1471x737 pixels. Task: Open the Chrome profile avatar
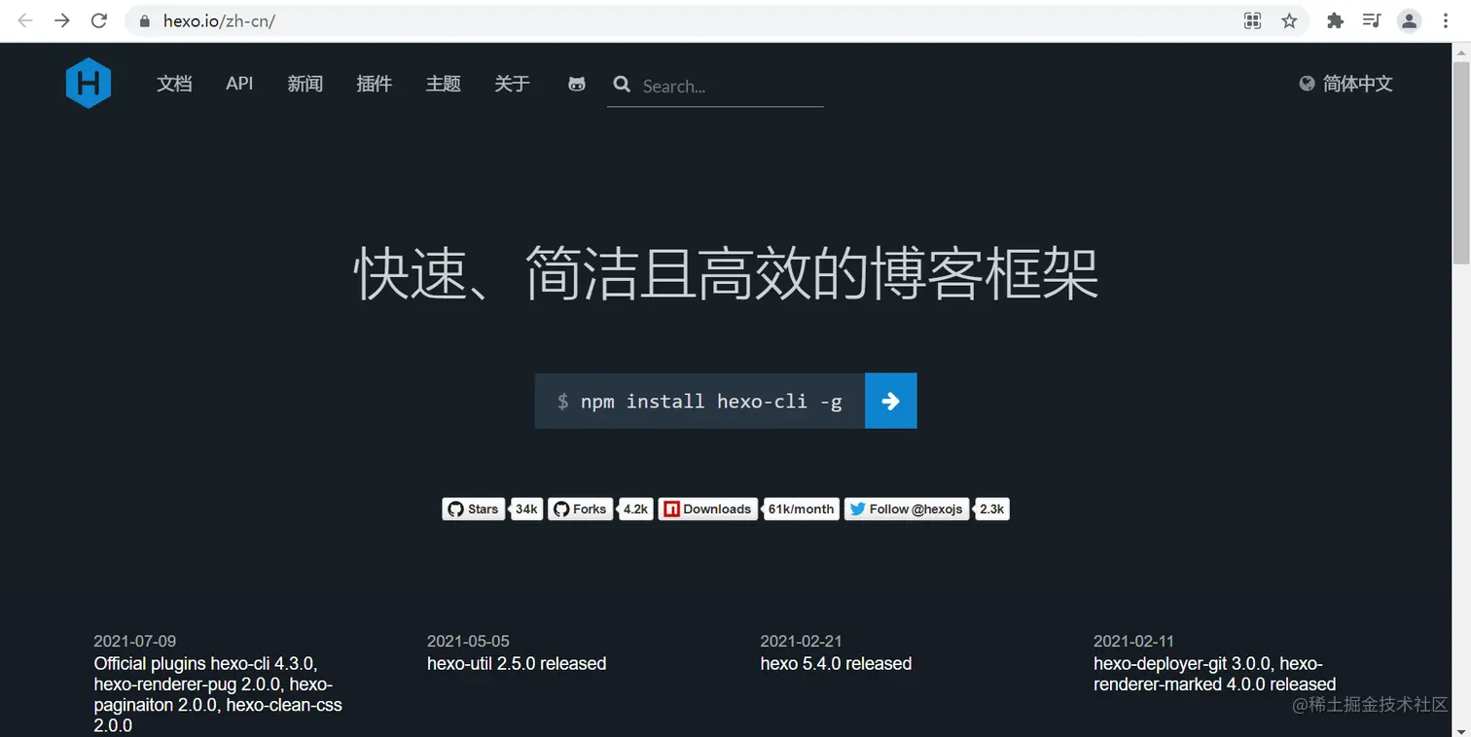1409,20
